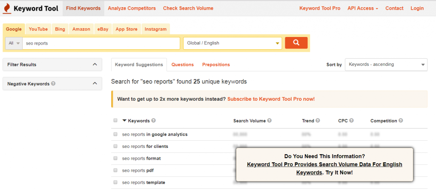The height and width of the screenshot is (190, 436).
Task: Check the "seo reports in google analytics" checkbox
Action: click(115, 134)
